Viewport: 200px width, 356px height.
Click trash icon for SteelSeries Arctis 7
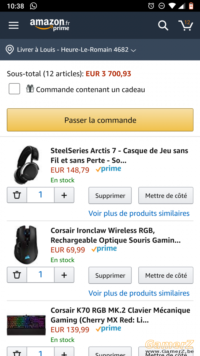[17, 195]
